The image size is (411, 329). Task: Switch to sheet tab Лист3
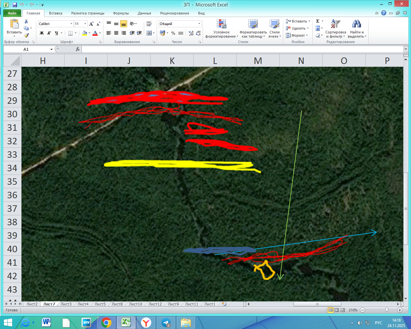pyautogui.click(x=66, y=304)
